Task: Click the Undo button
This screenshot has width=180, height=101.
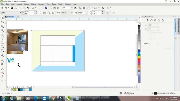Action: [33, 8]
